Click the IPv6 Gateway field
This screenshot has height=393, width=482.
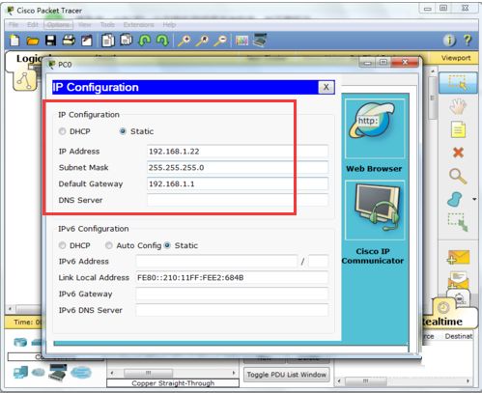[x=232, y=294]
